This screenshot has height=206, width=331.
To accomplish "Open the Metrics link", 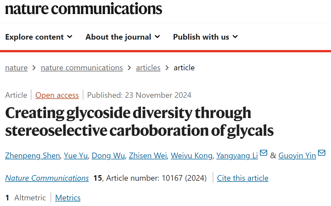I will [68, 198].
